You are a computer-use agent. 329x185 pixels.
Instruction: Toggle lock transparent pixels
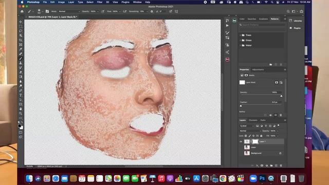pyautogui.click(x=246, y=136)
